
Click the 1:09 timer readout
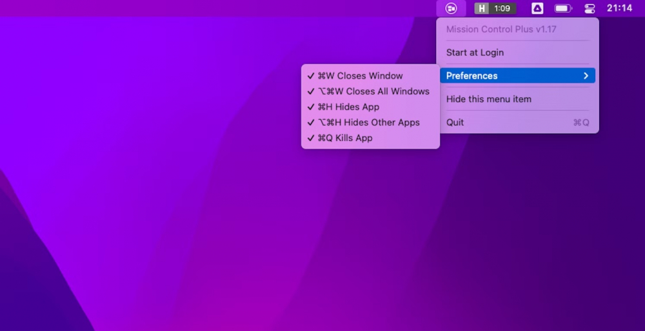coord(502,8)
